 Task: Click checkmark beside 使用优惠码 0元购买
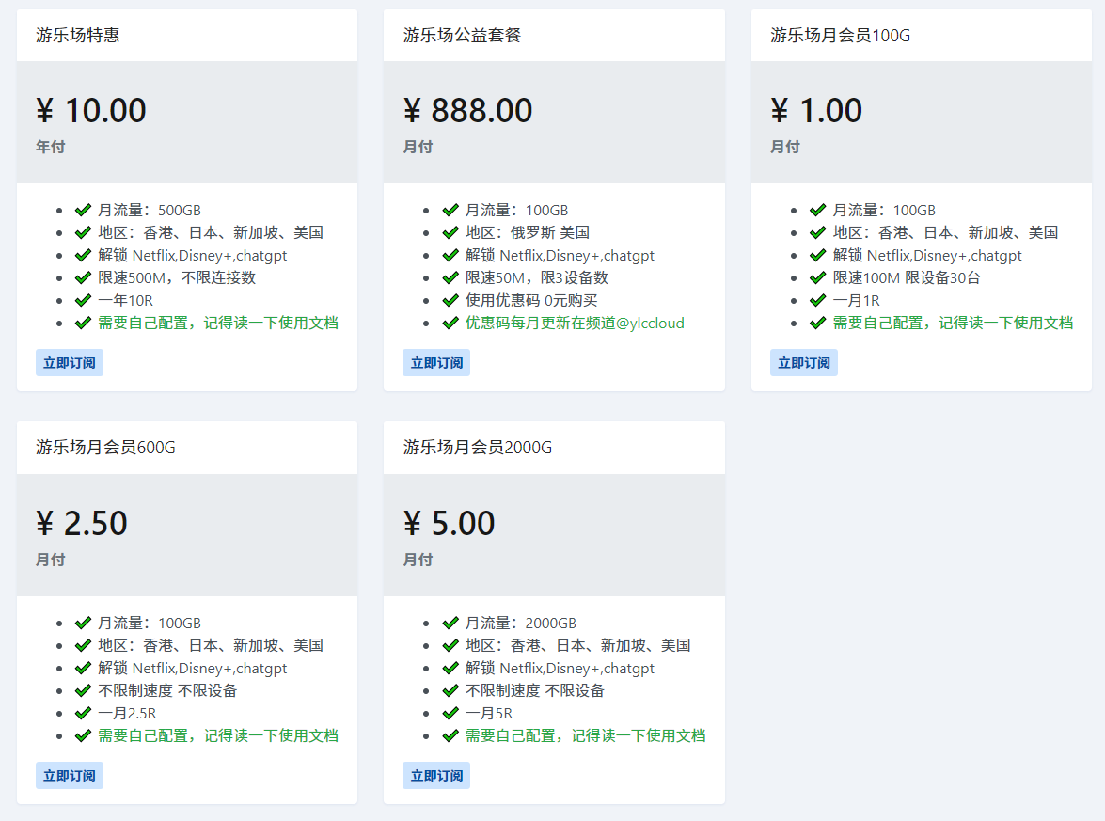pos(450,300)
